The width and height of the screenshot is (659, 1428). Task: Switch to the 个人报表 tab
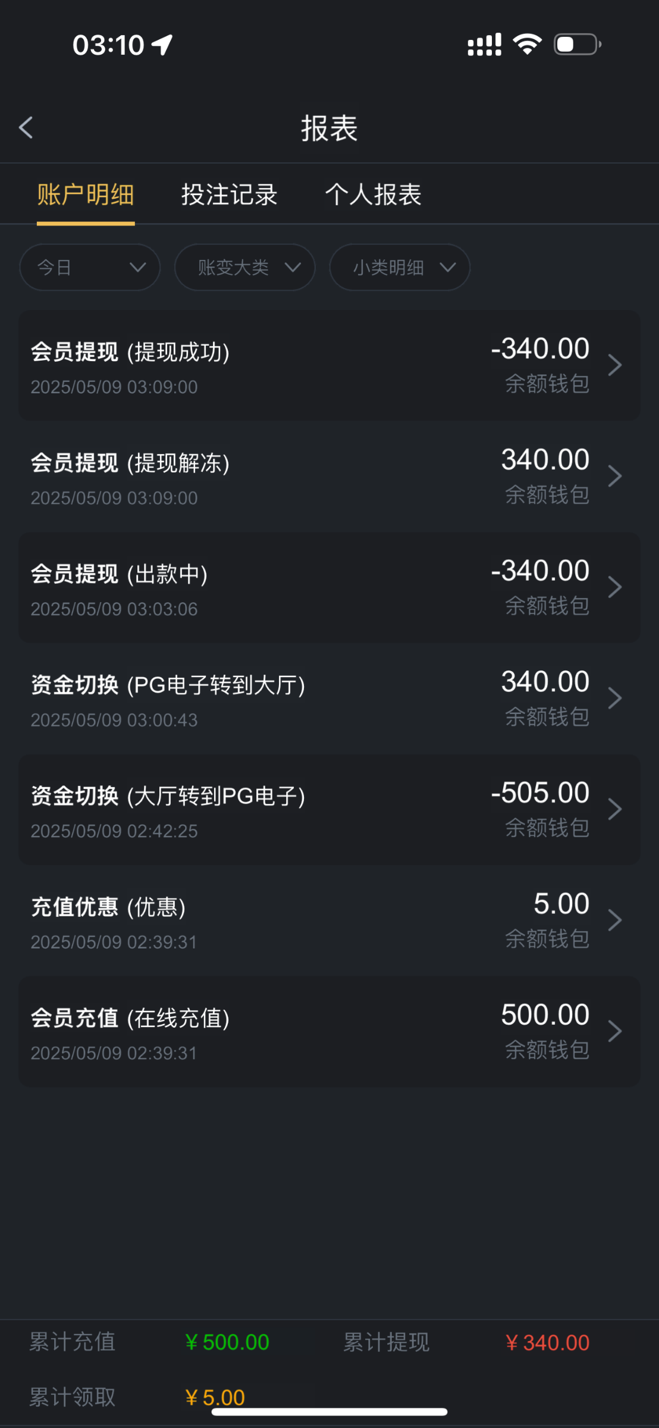[x=373, y=195]
